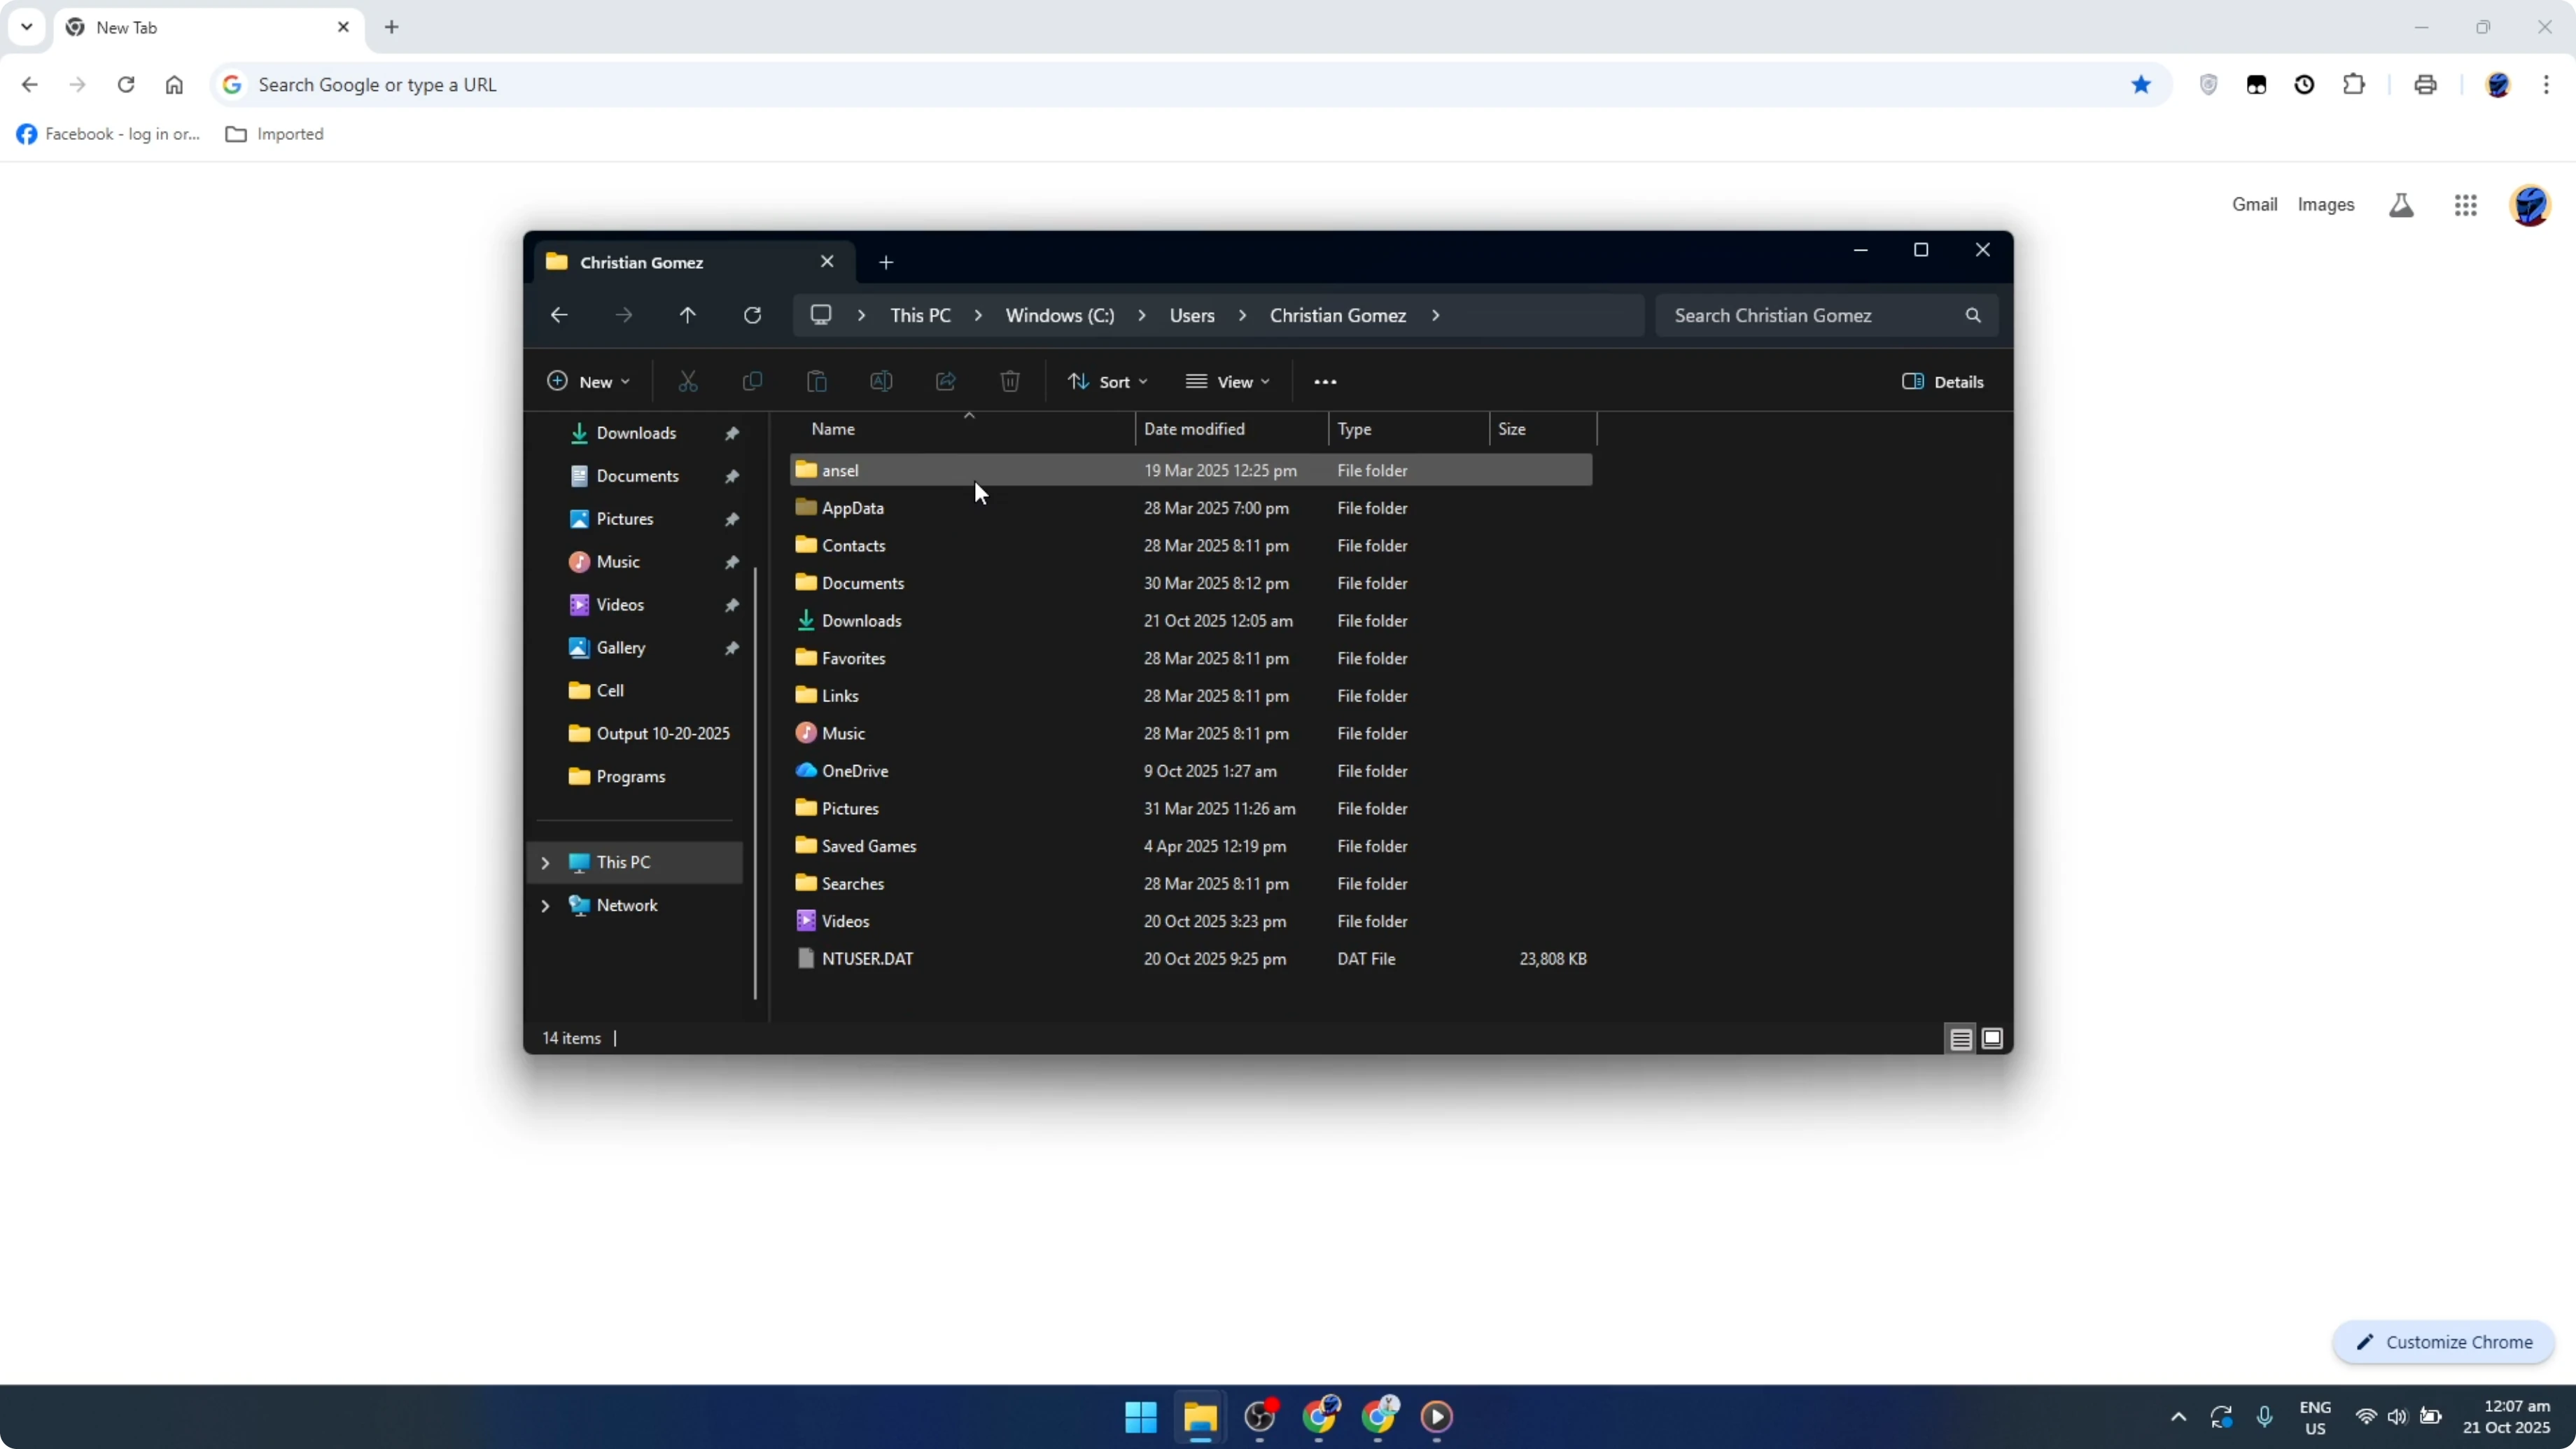Toggle the Details pane

pos(1943,382)
